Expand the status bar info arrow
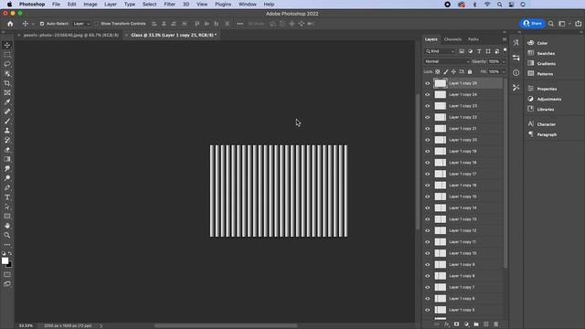 [x=101, y=325]
